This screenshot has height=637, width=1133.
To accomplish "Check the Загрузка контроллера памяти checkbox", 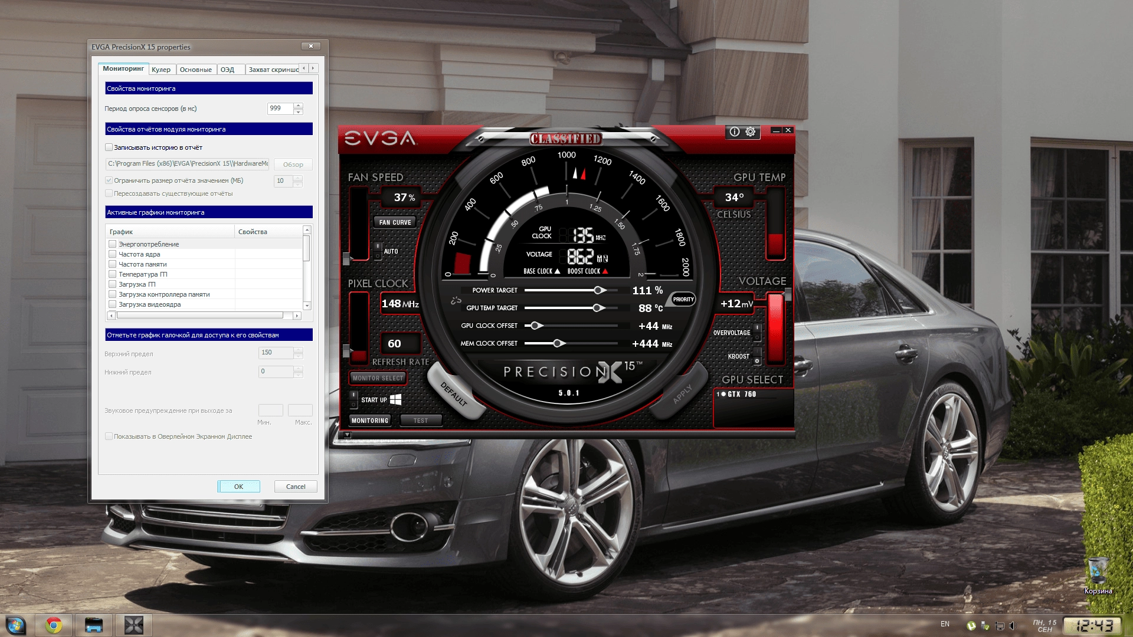I will point(112,294).
